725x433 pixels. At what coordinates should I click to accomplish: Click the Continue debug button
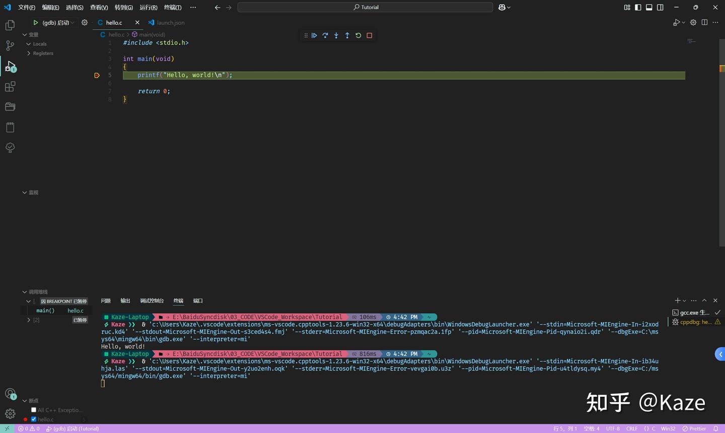coord(314,36)
